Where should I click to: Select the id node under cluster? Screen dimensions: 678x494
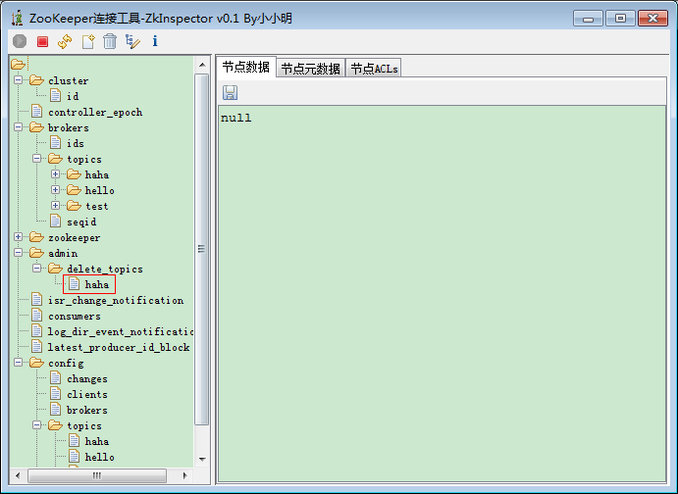73,96
